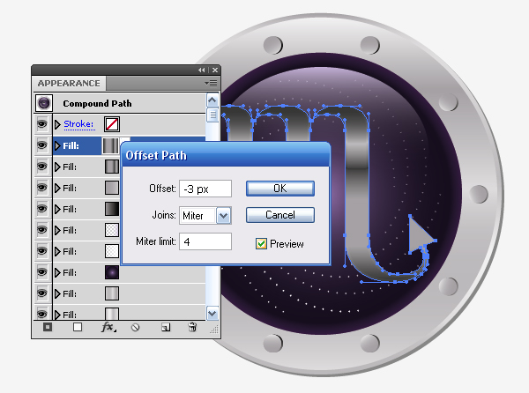Select the highlighted Fill row label

coord(71,145)
